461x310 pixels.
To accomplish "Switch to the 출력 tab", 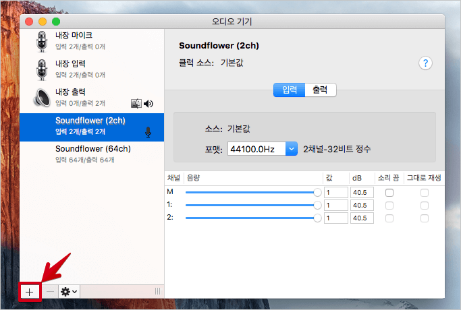I will pos(320,90).
